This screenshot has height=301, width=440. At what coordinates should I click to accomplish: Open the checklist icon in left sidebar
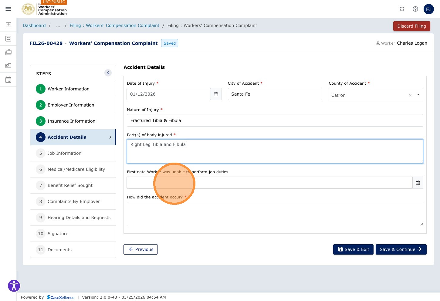tap(8, 39)
